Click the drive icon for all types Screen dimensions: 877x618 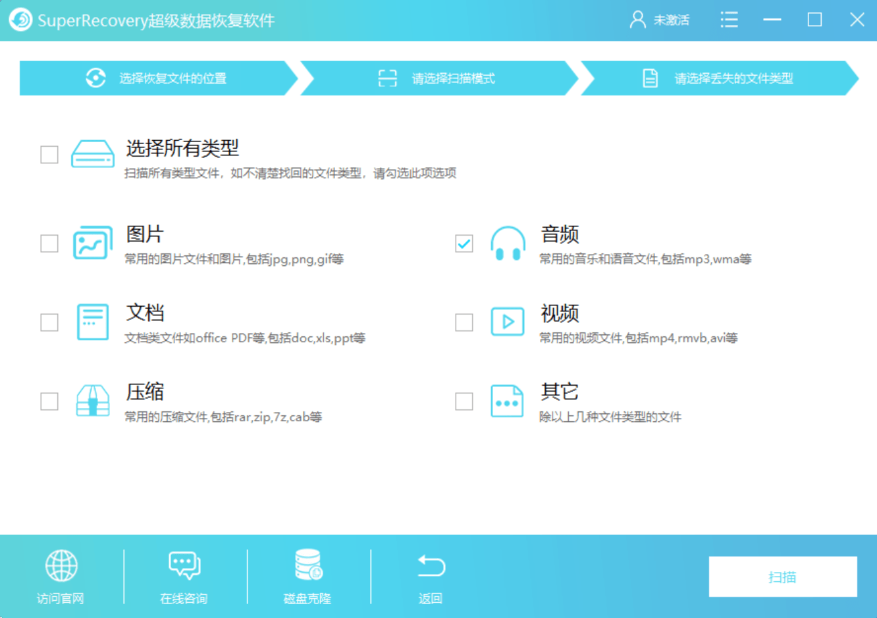[92, 154]
